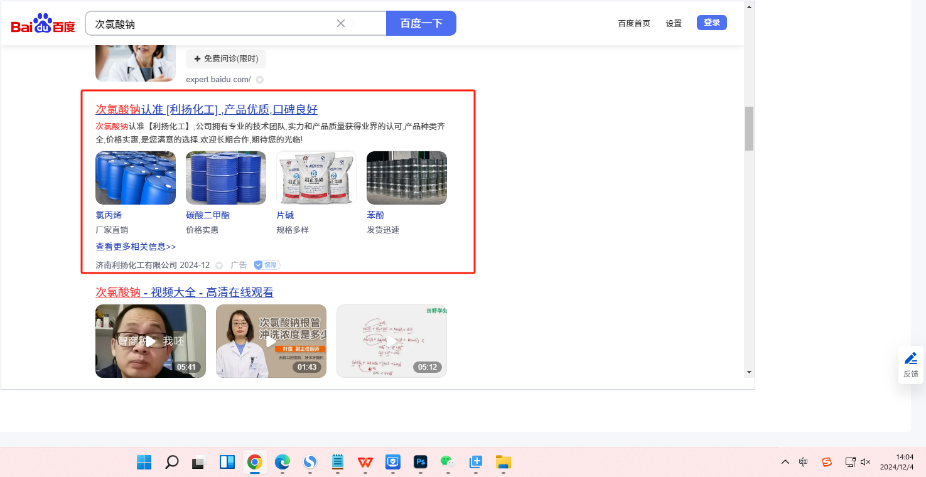This screenshot has height=477, width=926.
Task: Open File Explorer from the taskbar
Action: pos(503,463)
